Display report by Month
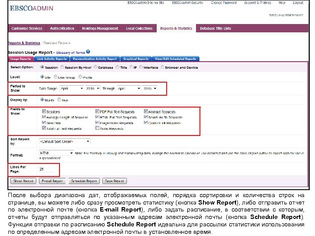 pos(42,100)
